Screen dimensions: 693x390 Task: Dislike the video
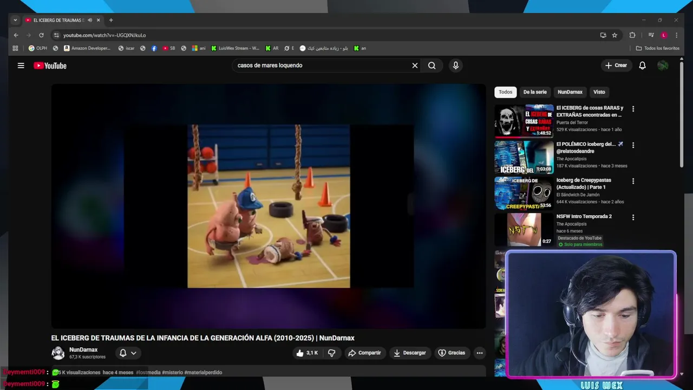[332, 353]
